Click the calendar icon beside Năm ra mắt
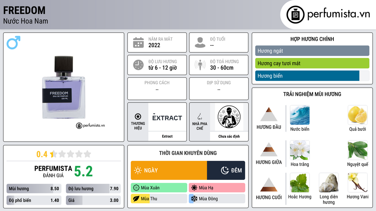376x211 pixels. pyautogui.click(x=138, y=42)
